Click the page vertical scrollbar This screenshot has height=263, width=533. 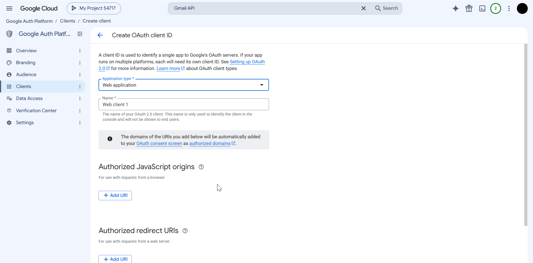pos(526,135)
